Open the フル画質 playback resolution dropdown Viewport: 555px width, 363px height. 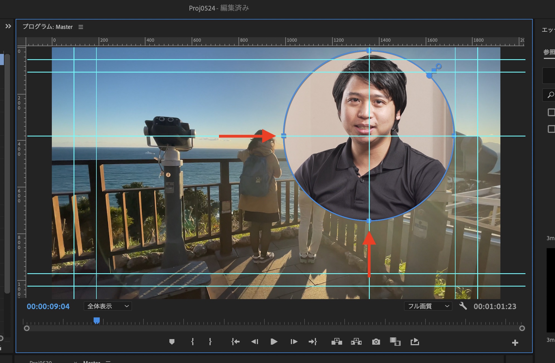[x=428, y=306]
